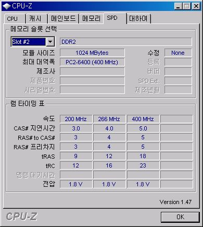Click the 모듈 사이즈 label

pos(39,53)
